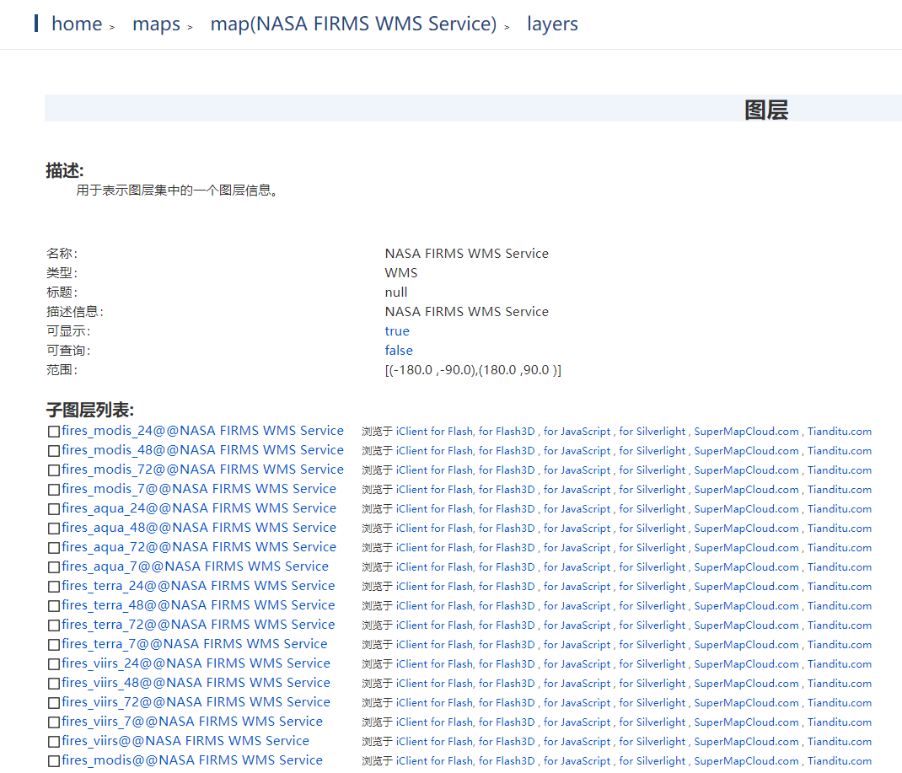Open map(NASA FIRMS WMS Service) breadcrumb
This screenshot has width=902, height=773.
tap(353, 24)
